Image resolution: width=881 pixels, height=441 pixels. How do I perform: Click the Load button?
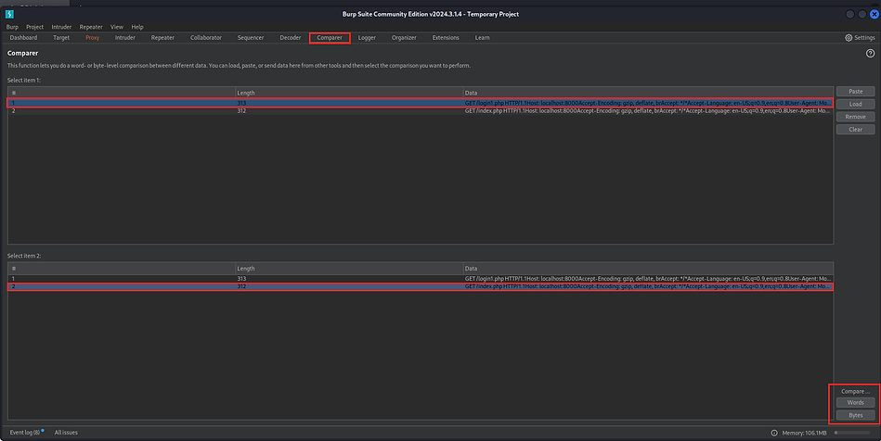click(855, 104)
